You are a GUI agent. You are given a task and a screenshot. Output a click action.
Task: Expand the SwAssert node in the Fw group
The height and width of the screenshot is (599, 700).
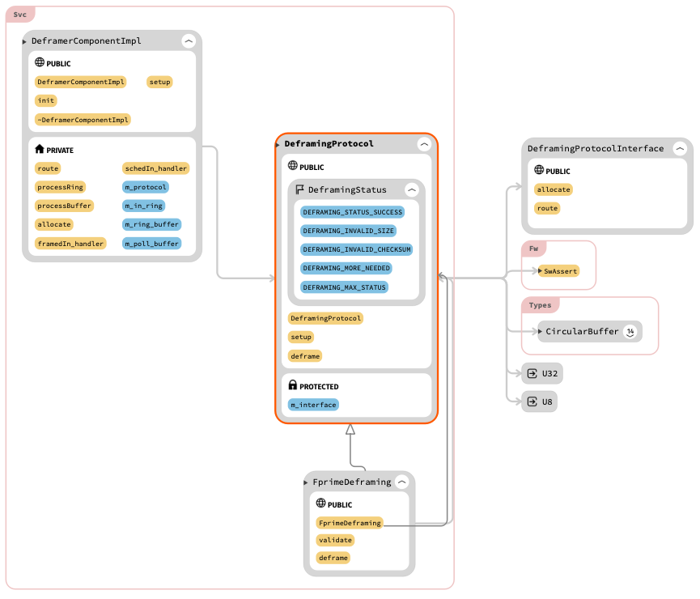pos(540,273)
